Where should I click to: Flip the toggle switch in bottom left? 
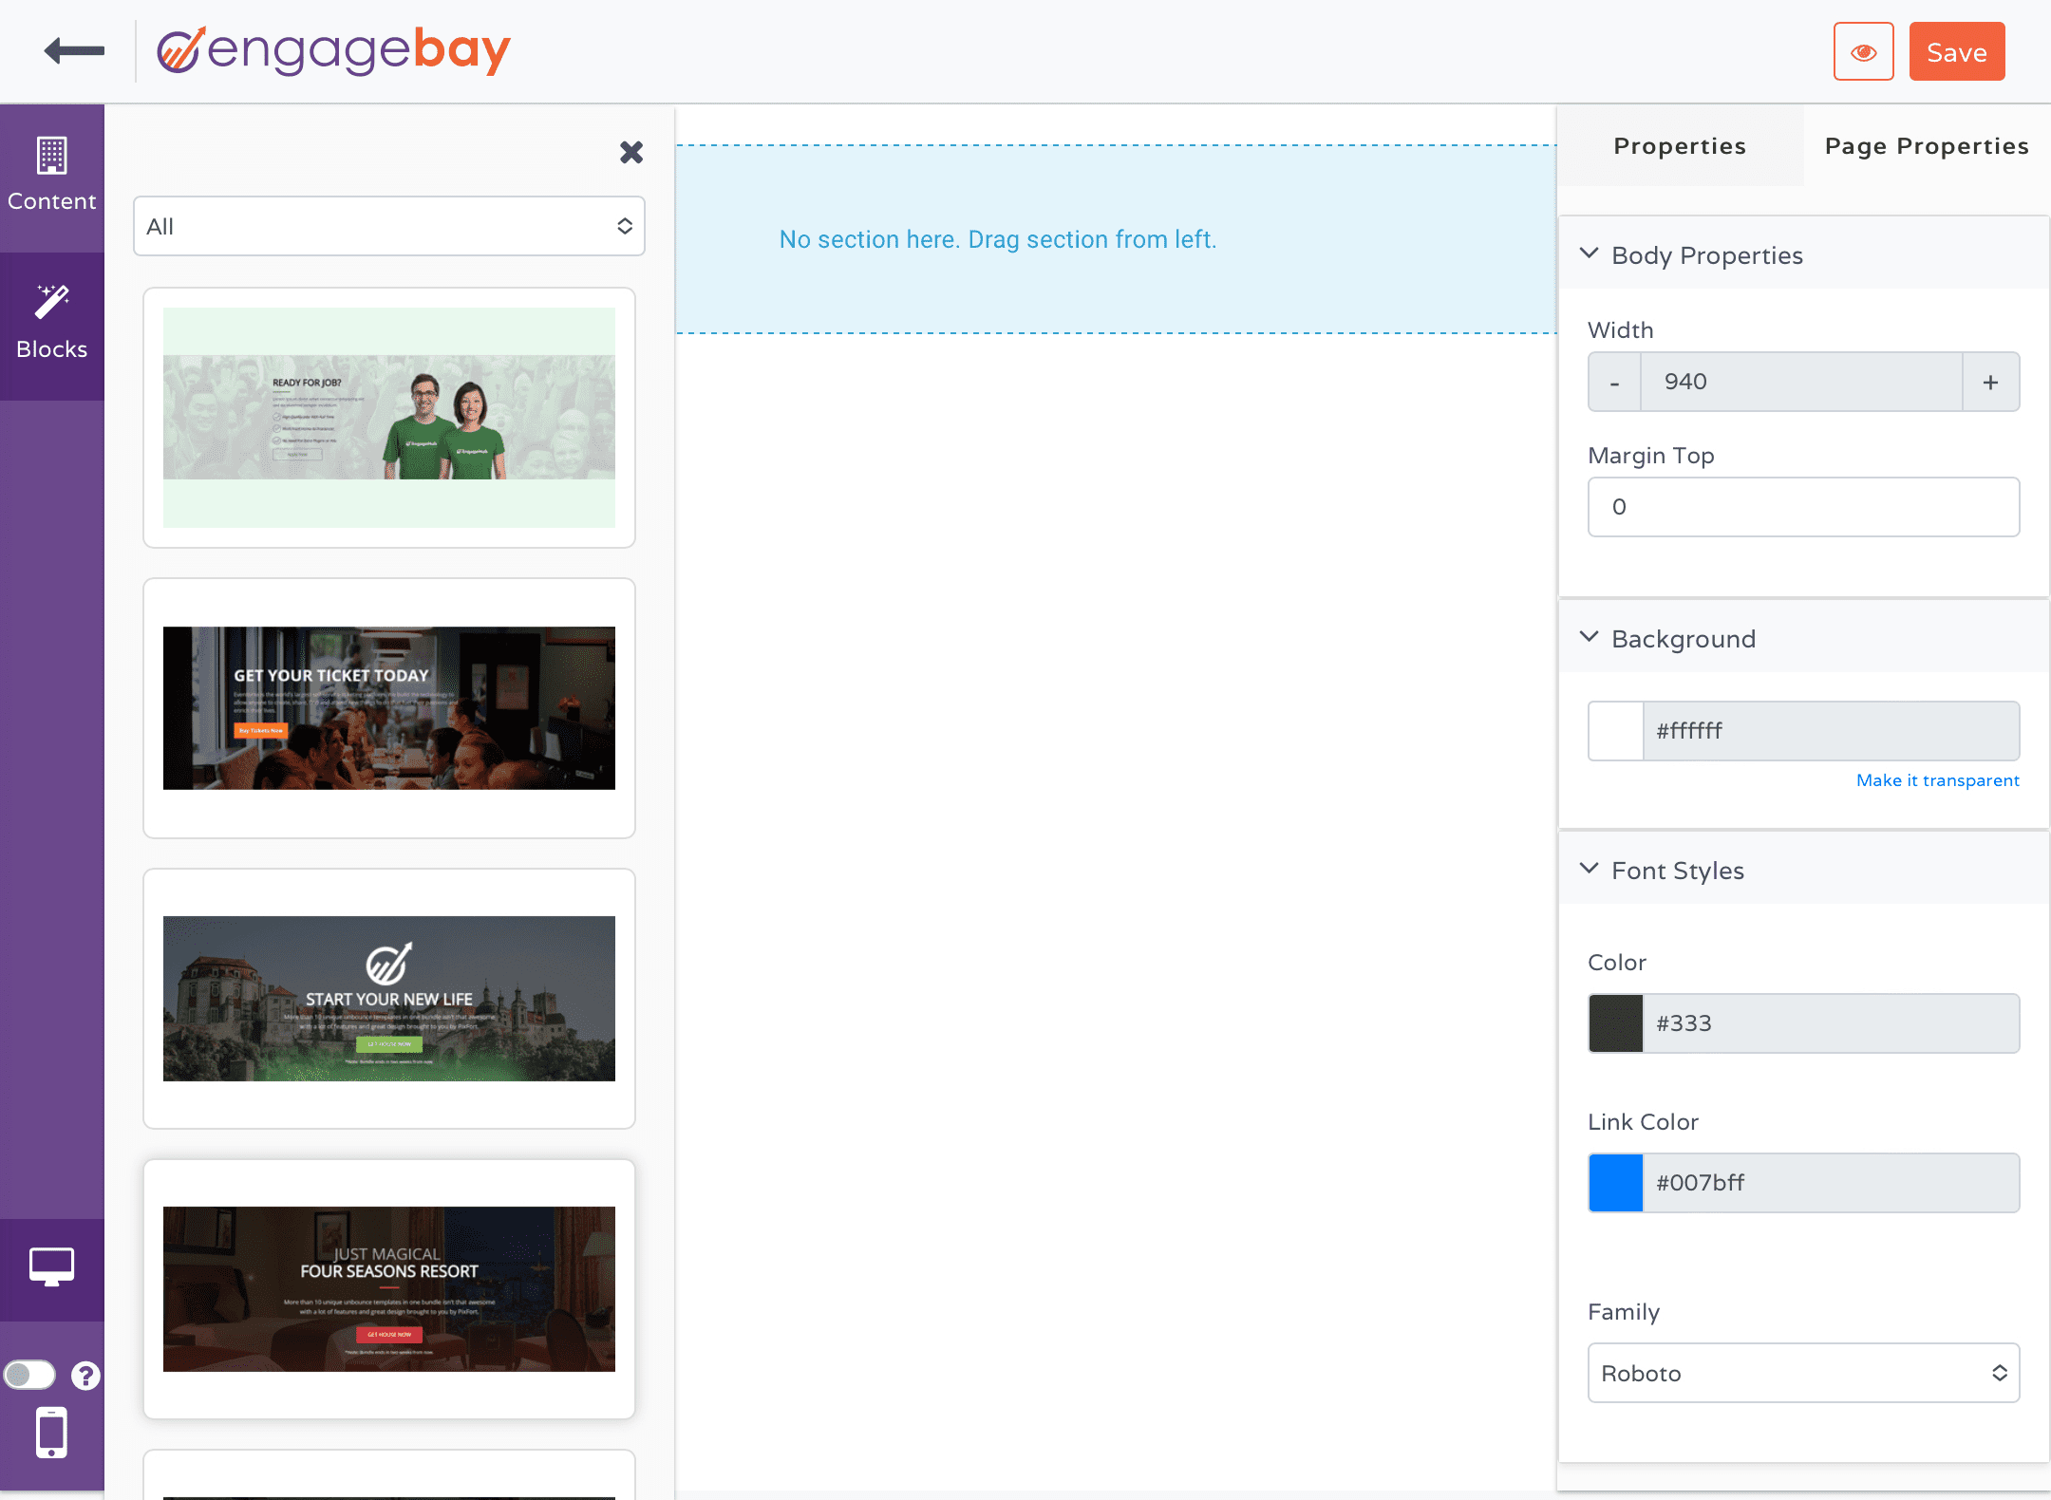(29, 1374)
